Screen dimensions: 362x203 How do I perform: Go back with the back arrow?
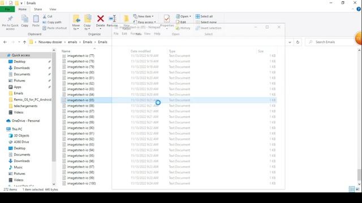5,42
